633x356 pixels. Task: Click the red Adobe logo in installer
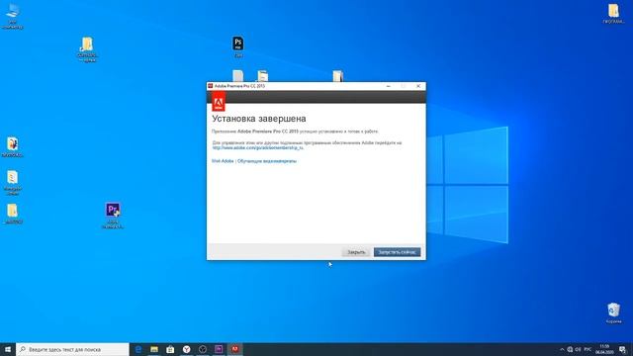[219, 101]
